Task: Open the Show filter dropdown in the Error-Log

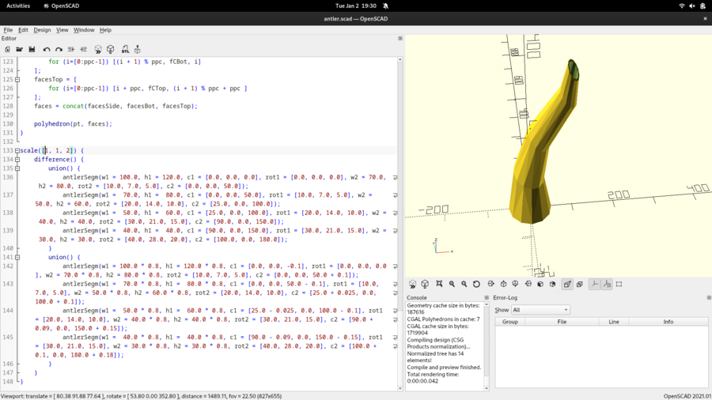Action: (540, 310)
